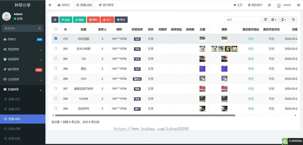Click the 关闭 address toggle for row 266

pyautogui.click(x=251, y=79)
